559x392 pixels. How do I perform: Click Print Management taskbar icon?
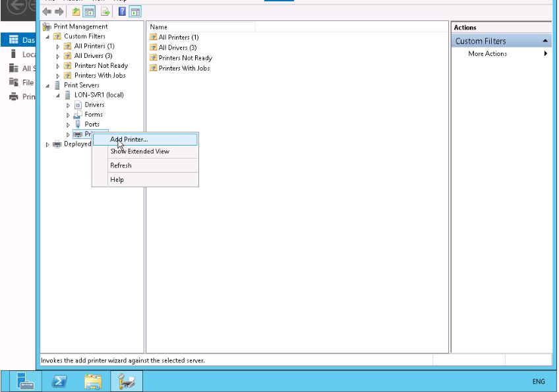[127, 381]
